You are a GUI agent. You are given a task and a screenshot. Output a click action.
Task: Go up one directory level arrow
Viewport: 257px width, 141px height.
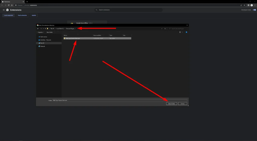click(x=45, y=29)
